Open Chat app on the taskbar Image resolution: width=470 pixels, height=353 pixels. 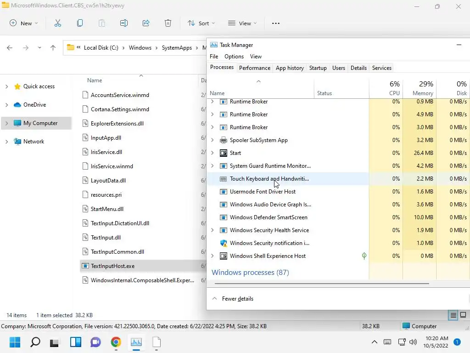click(x=95, y=342)
